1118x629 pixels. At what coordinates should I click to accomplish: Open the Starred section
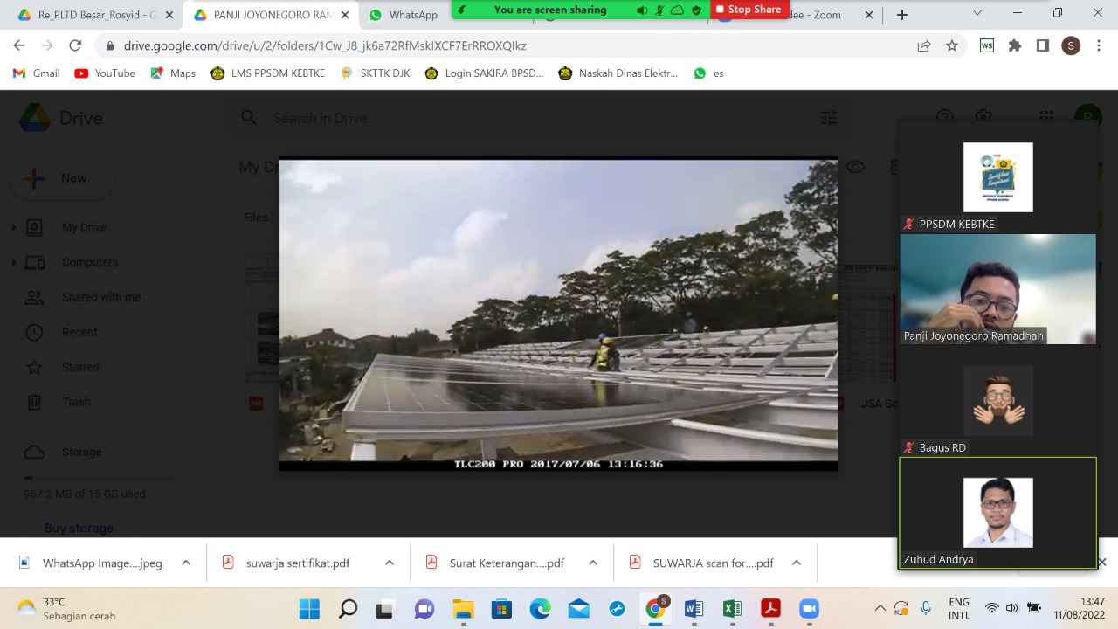(80, 367)
